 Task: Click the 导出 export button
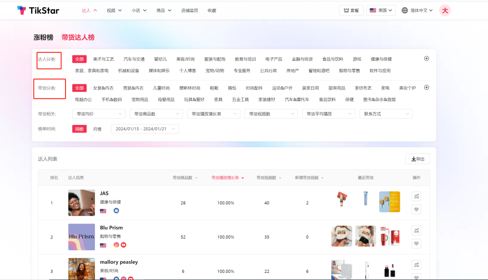pyautogui.click(x=417, y=159)
